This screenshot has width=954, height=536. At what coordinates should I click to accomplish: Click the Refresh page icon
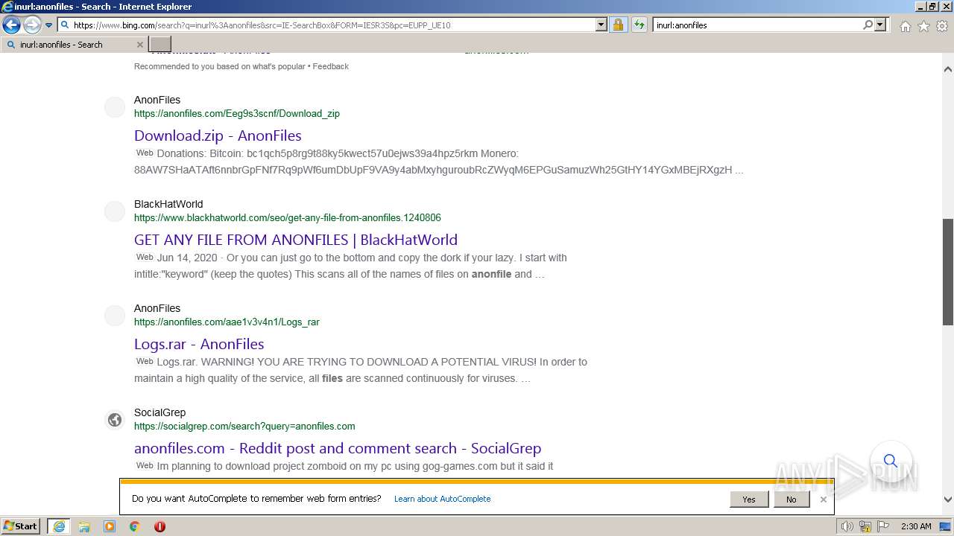[639, 25]
